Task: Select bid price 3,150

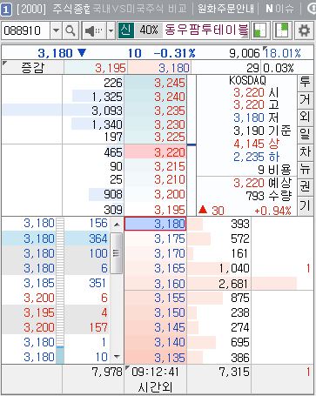Action: pyautogui.click(x=155, y=312)
